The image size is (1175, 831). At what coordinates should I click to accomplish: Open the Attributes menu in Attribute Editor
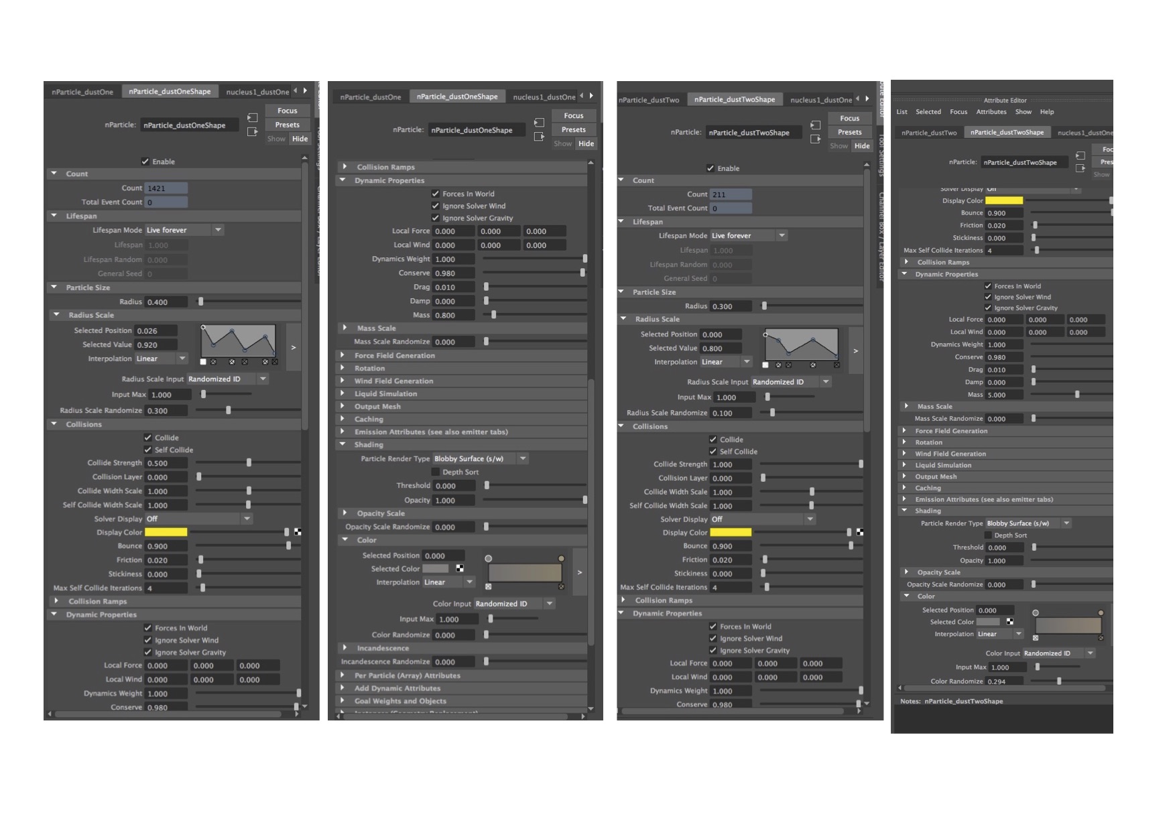991,112
